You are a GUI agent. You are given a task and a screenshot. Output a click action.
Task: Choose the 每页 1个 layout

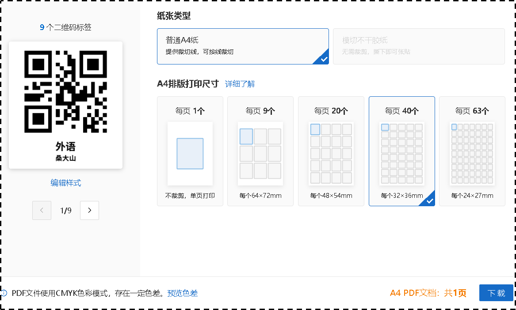point(190,151)
